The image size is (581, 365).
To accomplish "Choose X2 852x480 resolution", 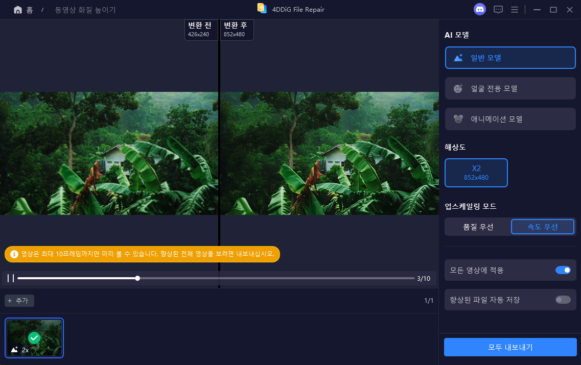I will [476, 173].
